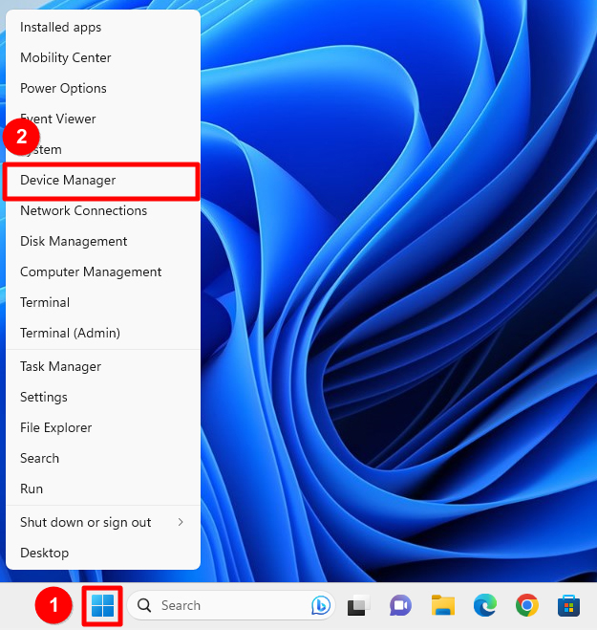Select the System menu entry
Screen dimensions: 597x630
103,149
